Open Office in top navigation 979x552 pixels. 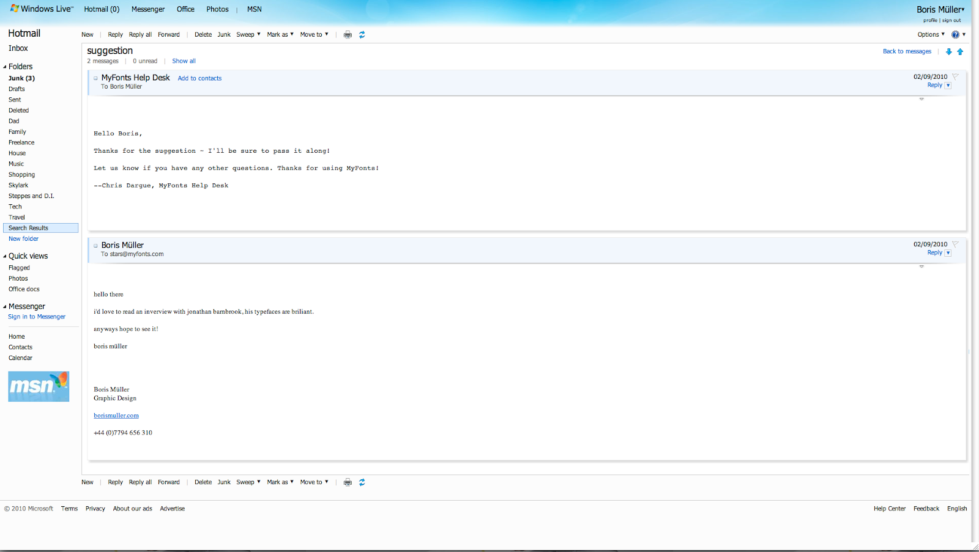185,9
